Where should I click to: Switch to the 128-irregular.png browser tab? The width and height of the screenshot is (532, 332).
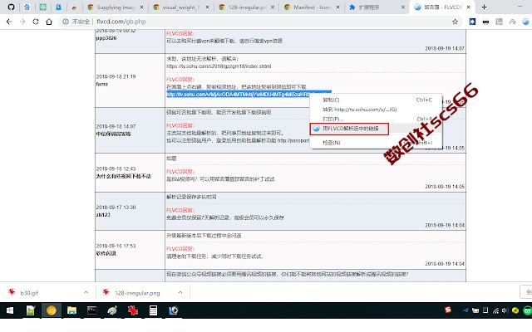(x=247, y=7)
